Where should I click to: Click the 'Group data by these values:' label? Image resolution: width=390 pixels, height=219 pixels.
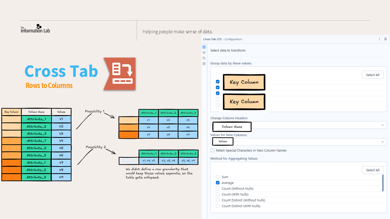(231, 63)
